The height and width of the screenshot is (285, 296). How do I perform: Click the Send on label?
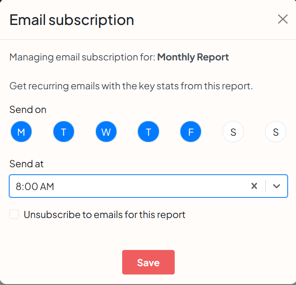28,109
